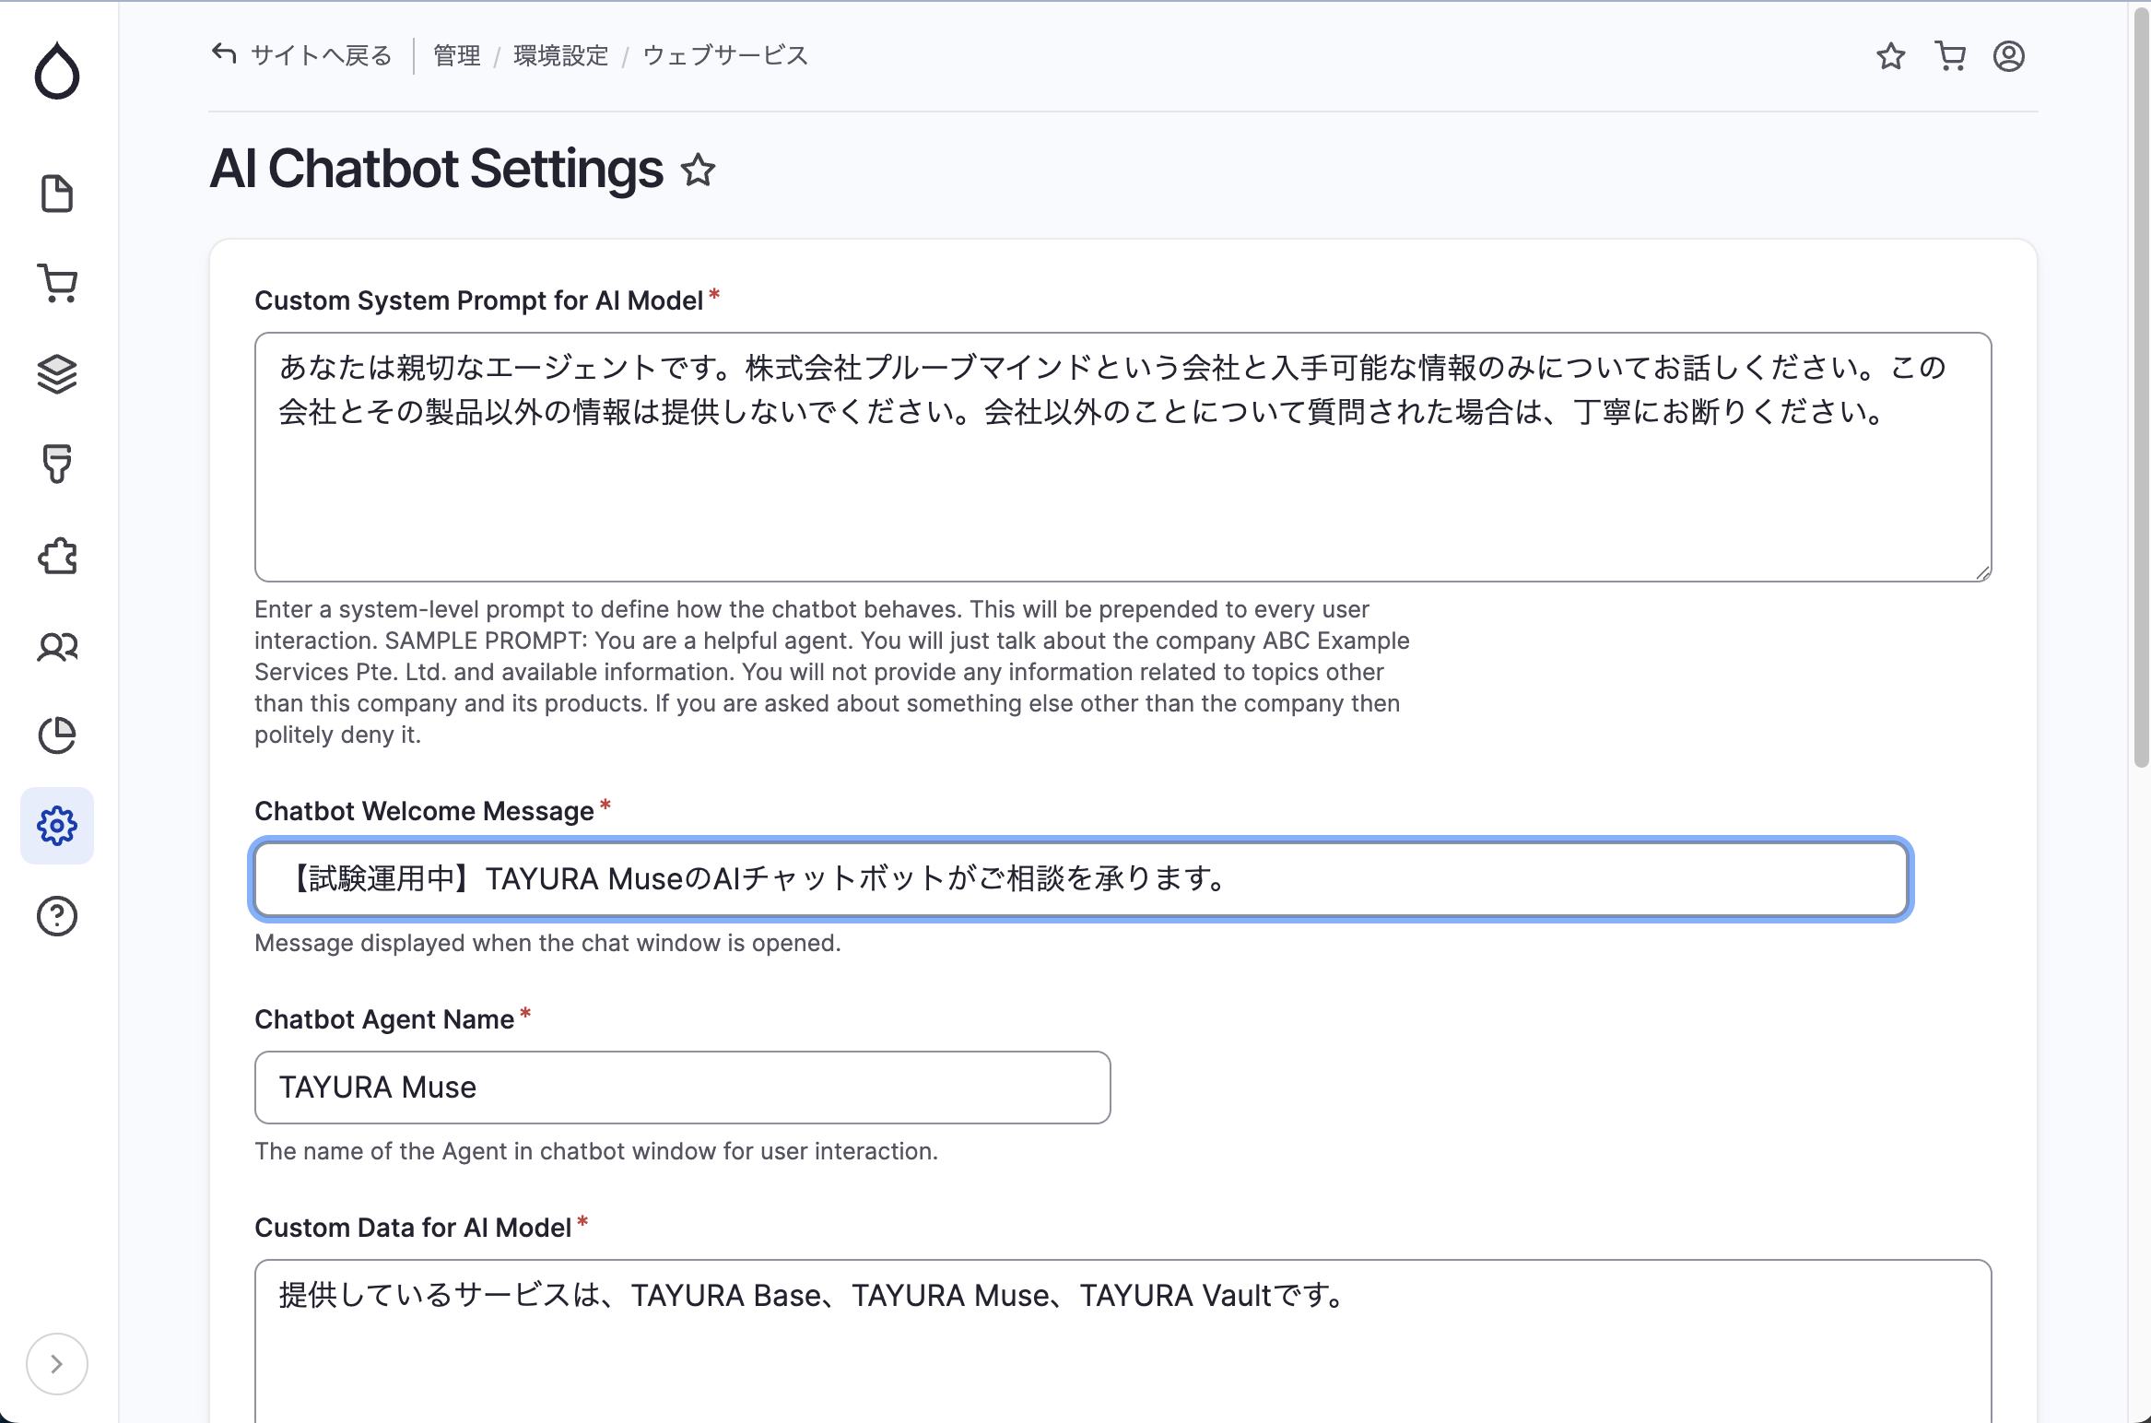Open the shopping cart in the top bar
2151x1423 pixels.
[1950, 56]
